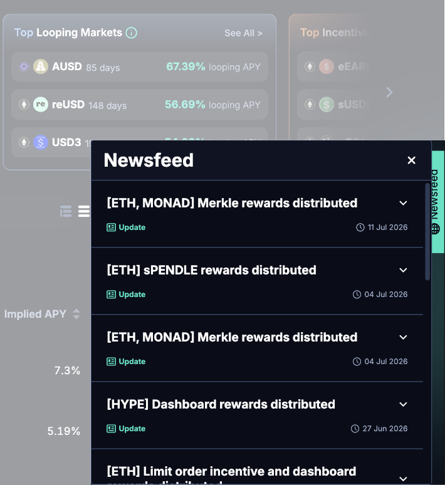Switch to plain list view icon

coord(84,211)
